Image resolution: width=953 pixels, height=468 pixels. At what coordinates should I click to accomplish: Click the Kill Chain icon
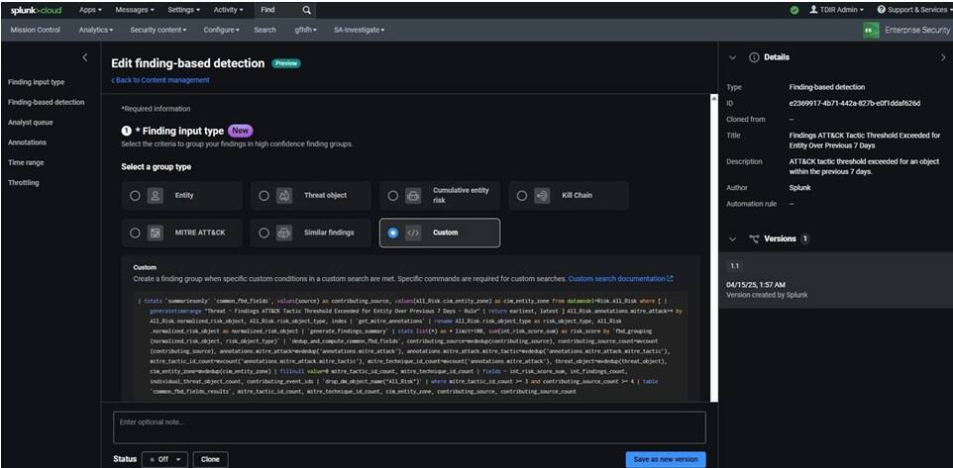tap(542, 196)
